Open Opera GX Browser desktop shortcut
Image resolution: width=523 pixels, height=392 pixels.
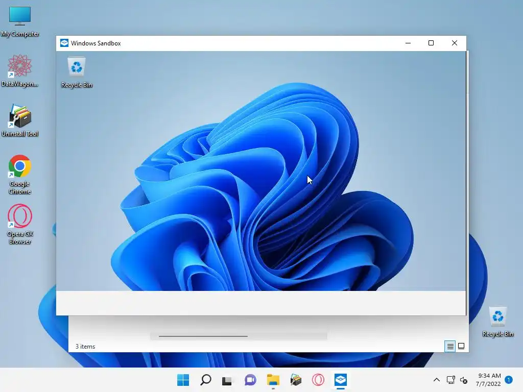[x=20, y=225]
